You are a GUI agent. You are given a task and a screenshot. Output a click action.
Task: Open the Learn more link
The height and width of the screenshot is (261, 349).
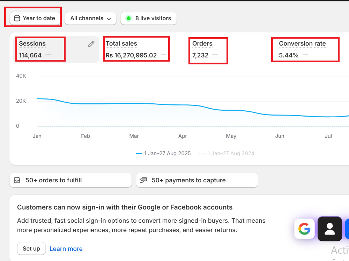(66, 249)
